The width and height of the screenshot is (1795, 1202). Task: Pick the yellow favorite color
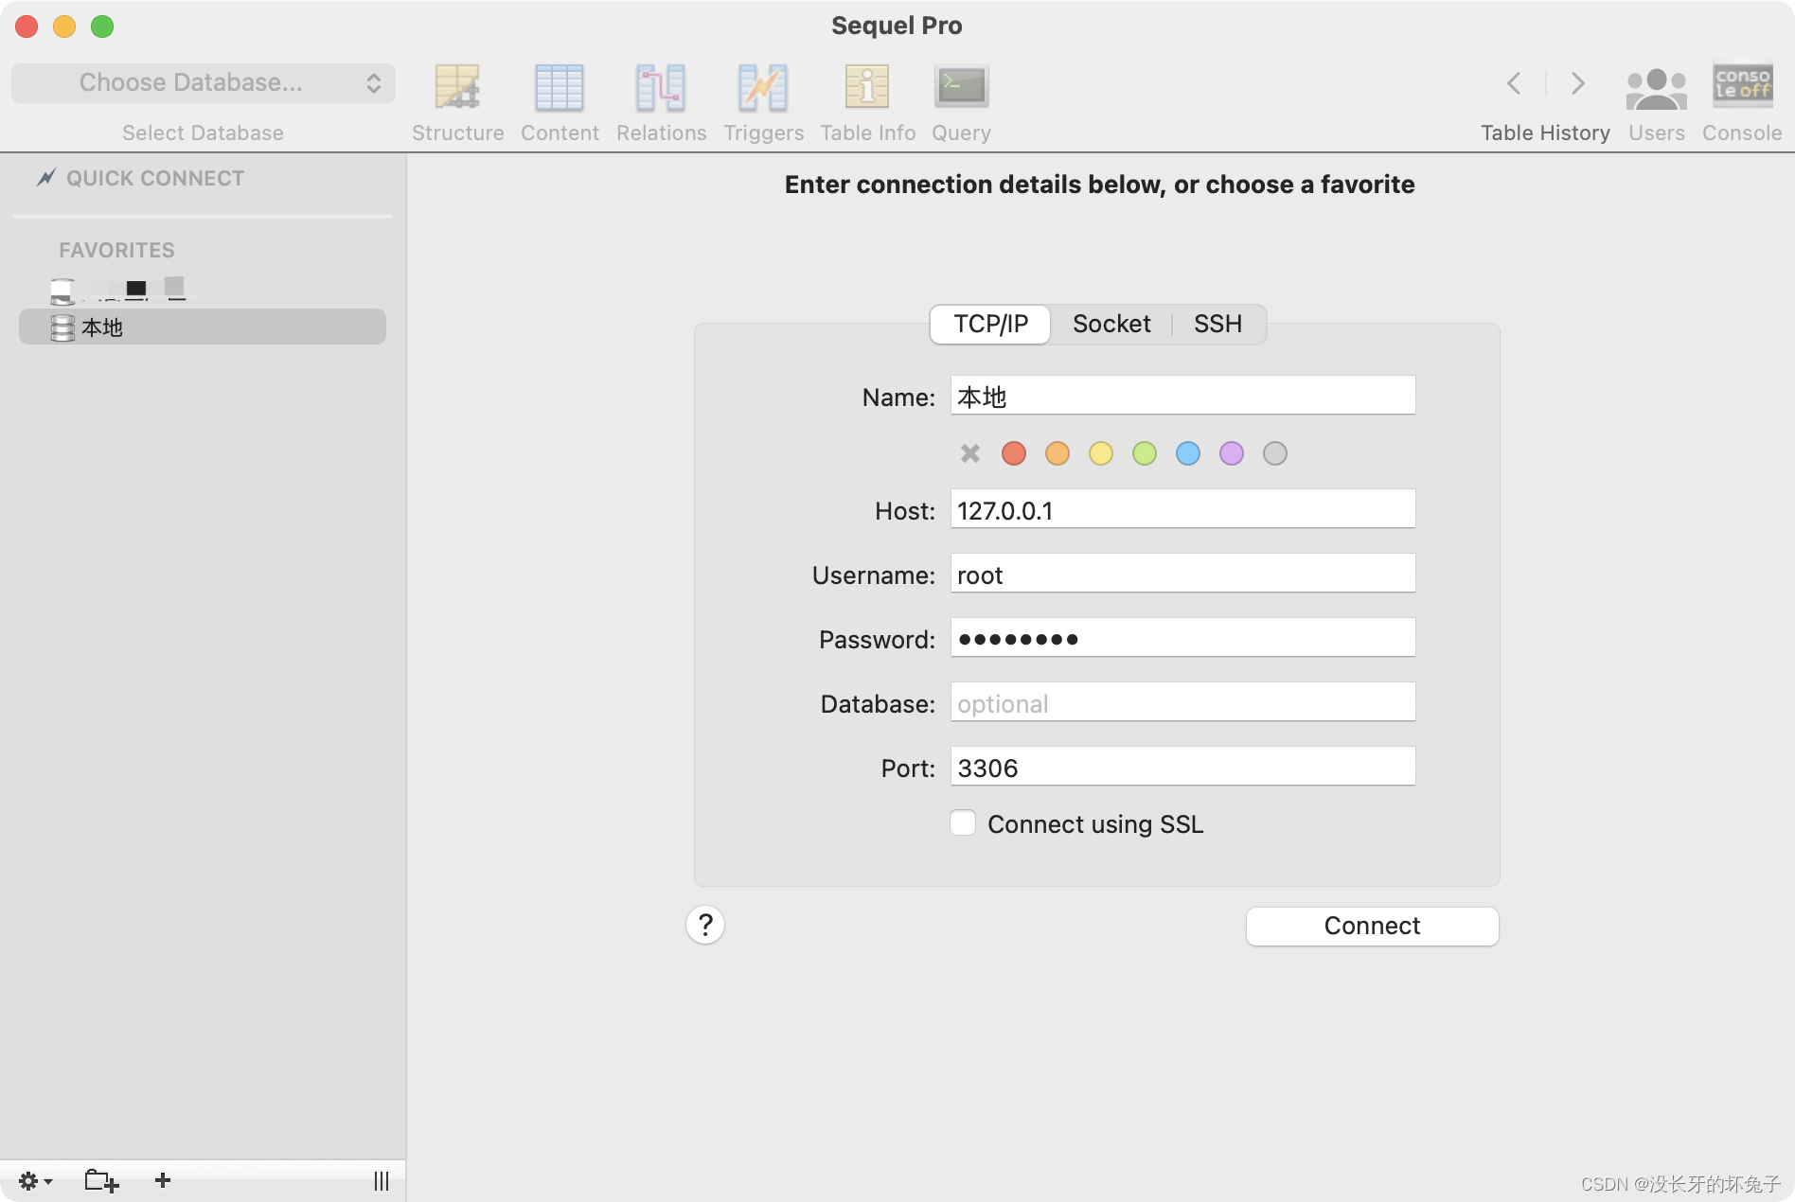click(1100, 453)
